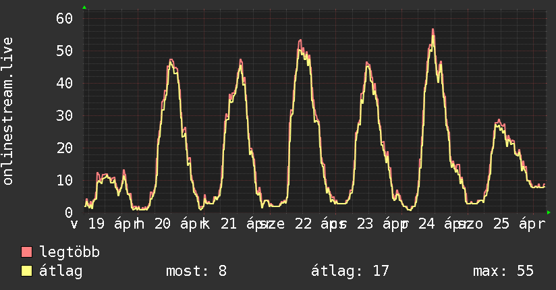The width and height of the screenshot is (556, 290).
Task: Click the y-axis label 20
Action: click(65, 148)
